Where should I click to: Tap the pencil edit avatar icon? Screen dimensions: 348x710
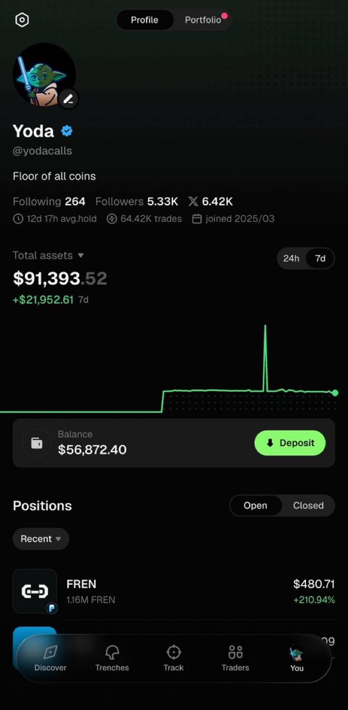point(69,99)
